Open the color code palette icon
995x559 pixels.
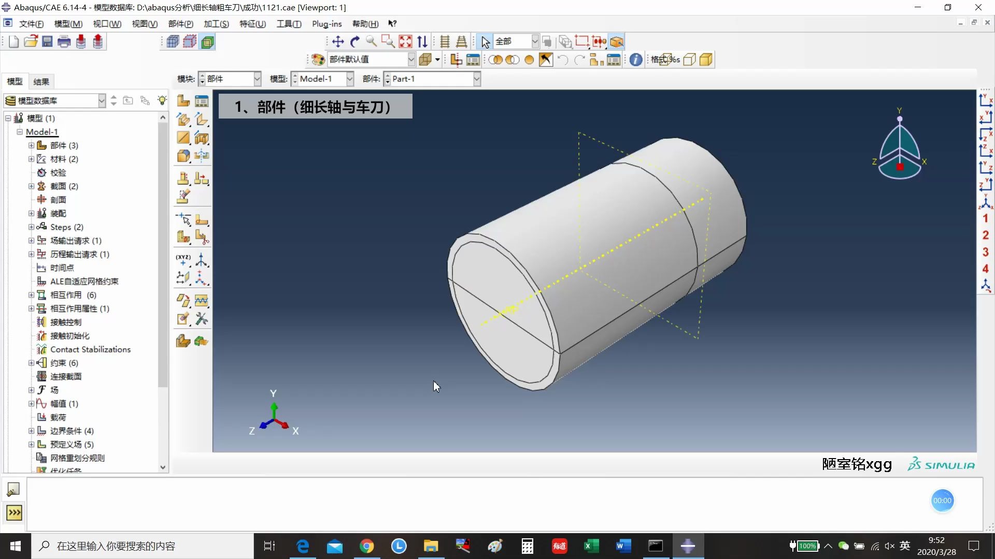point(318,60)
